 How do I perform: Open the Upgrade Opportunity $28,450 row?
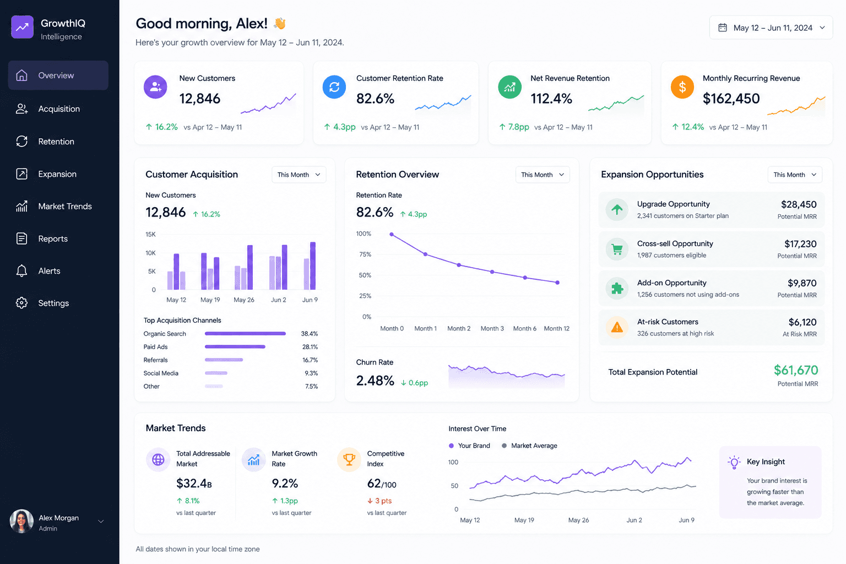[712, 210]
